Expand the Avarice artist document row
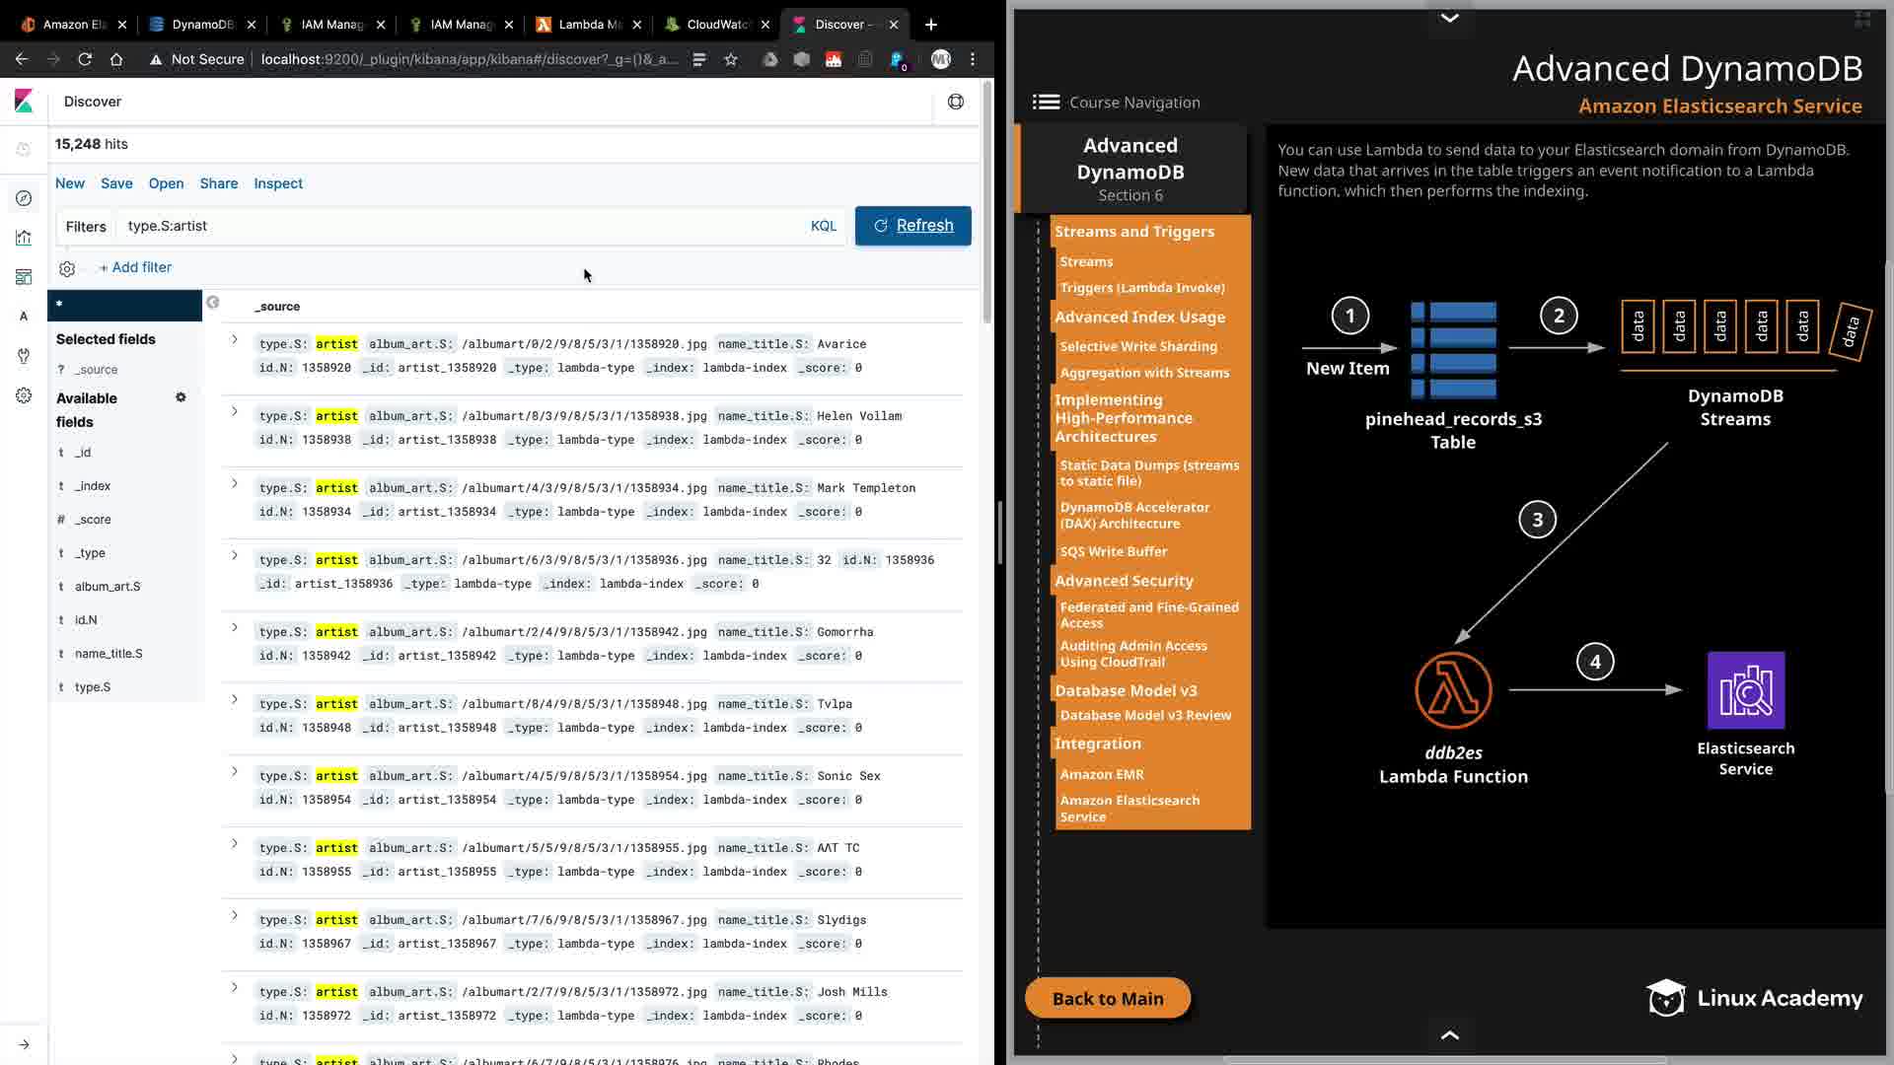This screenshot has width=1894, height=1065. 235,339
